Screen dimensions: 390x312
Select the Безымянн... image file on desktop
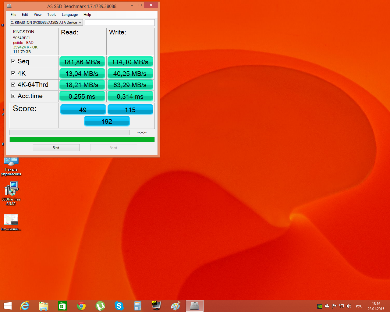pos(11,222)
